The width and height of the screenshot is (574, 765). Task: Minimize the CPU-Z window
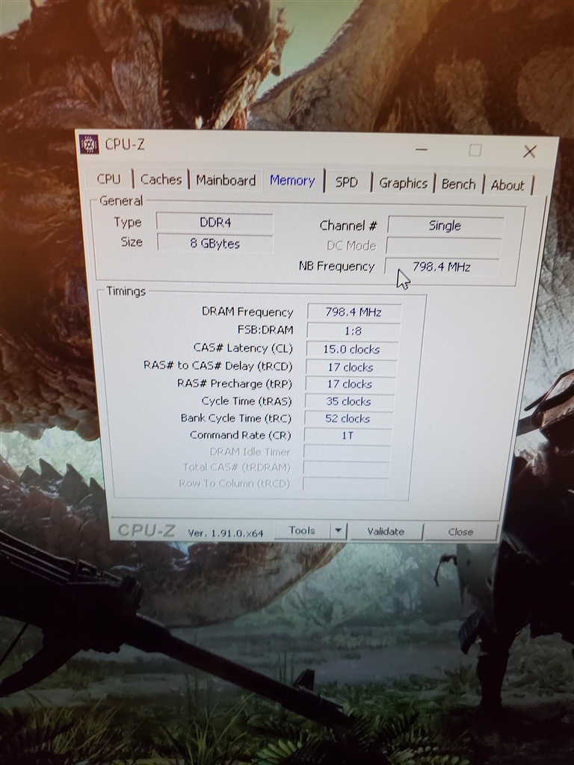click(422, 149)
